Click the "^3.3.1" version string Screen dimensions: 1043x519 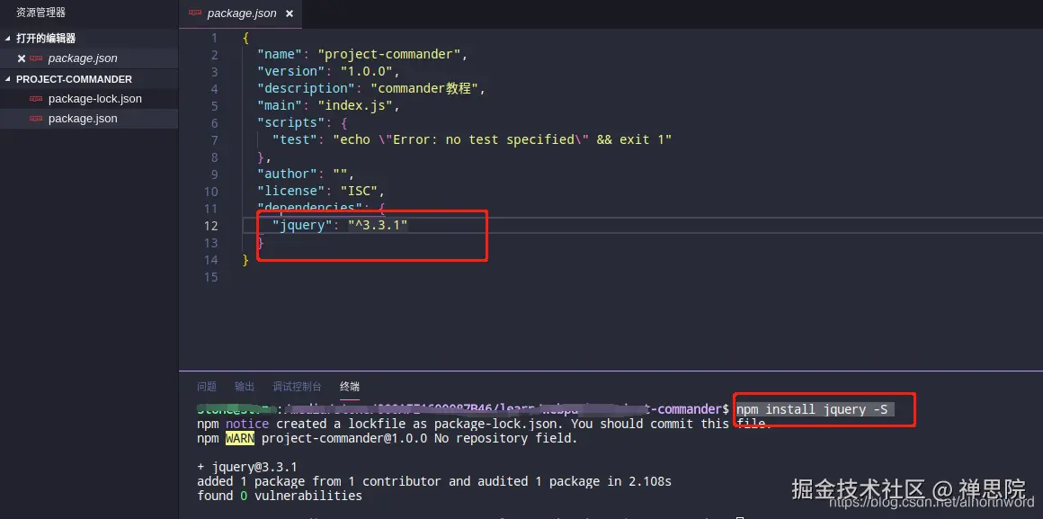coord(377,226)
